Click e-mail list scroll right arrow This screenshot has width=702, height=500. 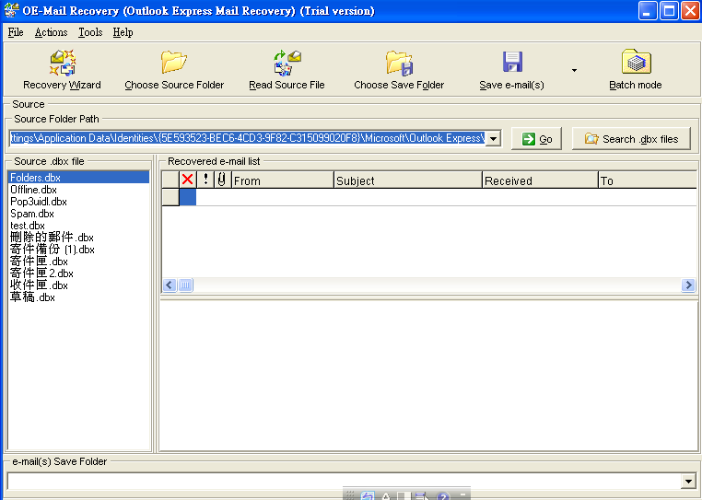pos(688,285)
